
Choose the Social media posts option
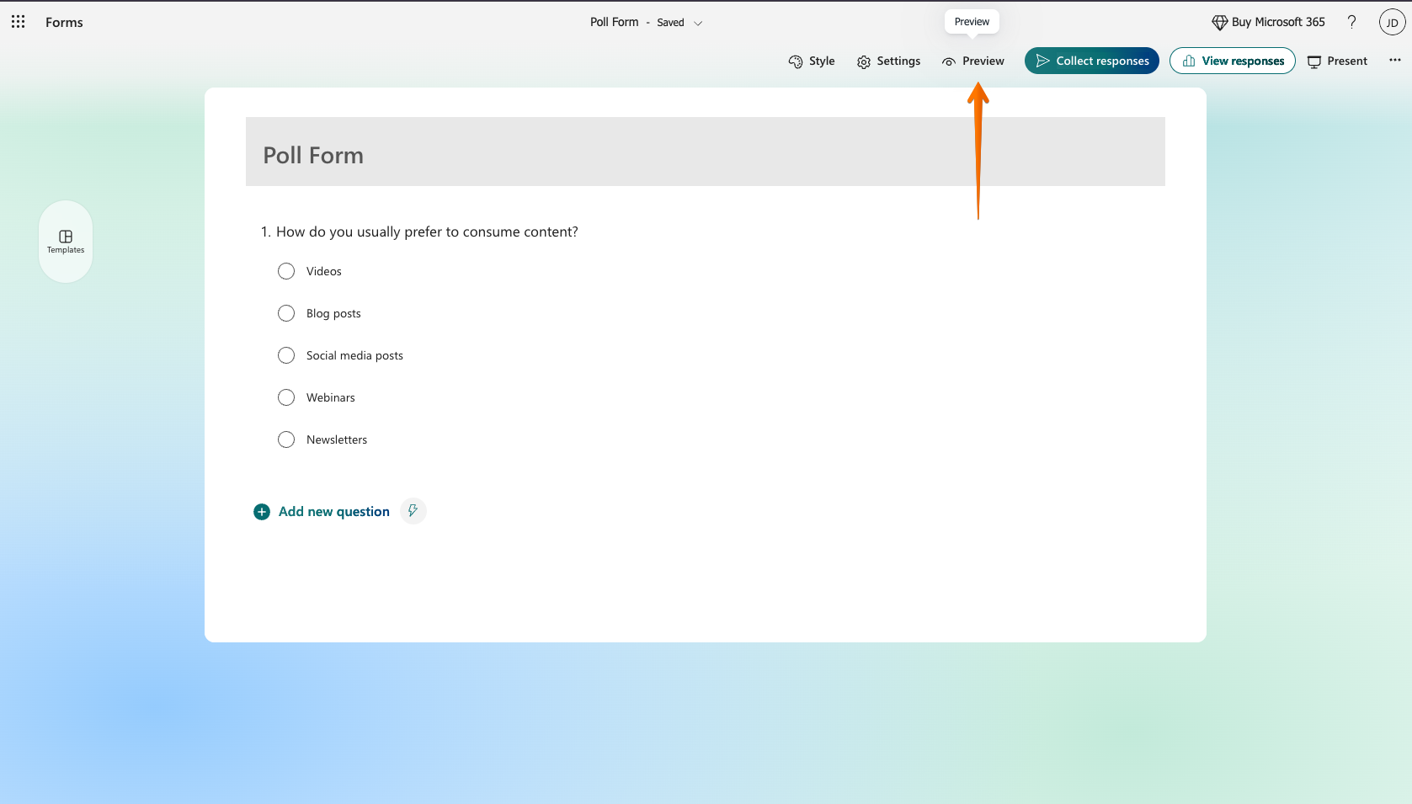[285, 355]
